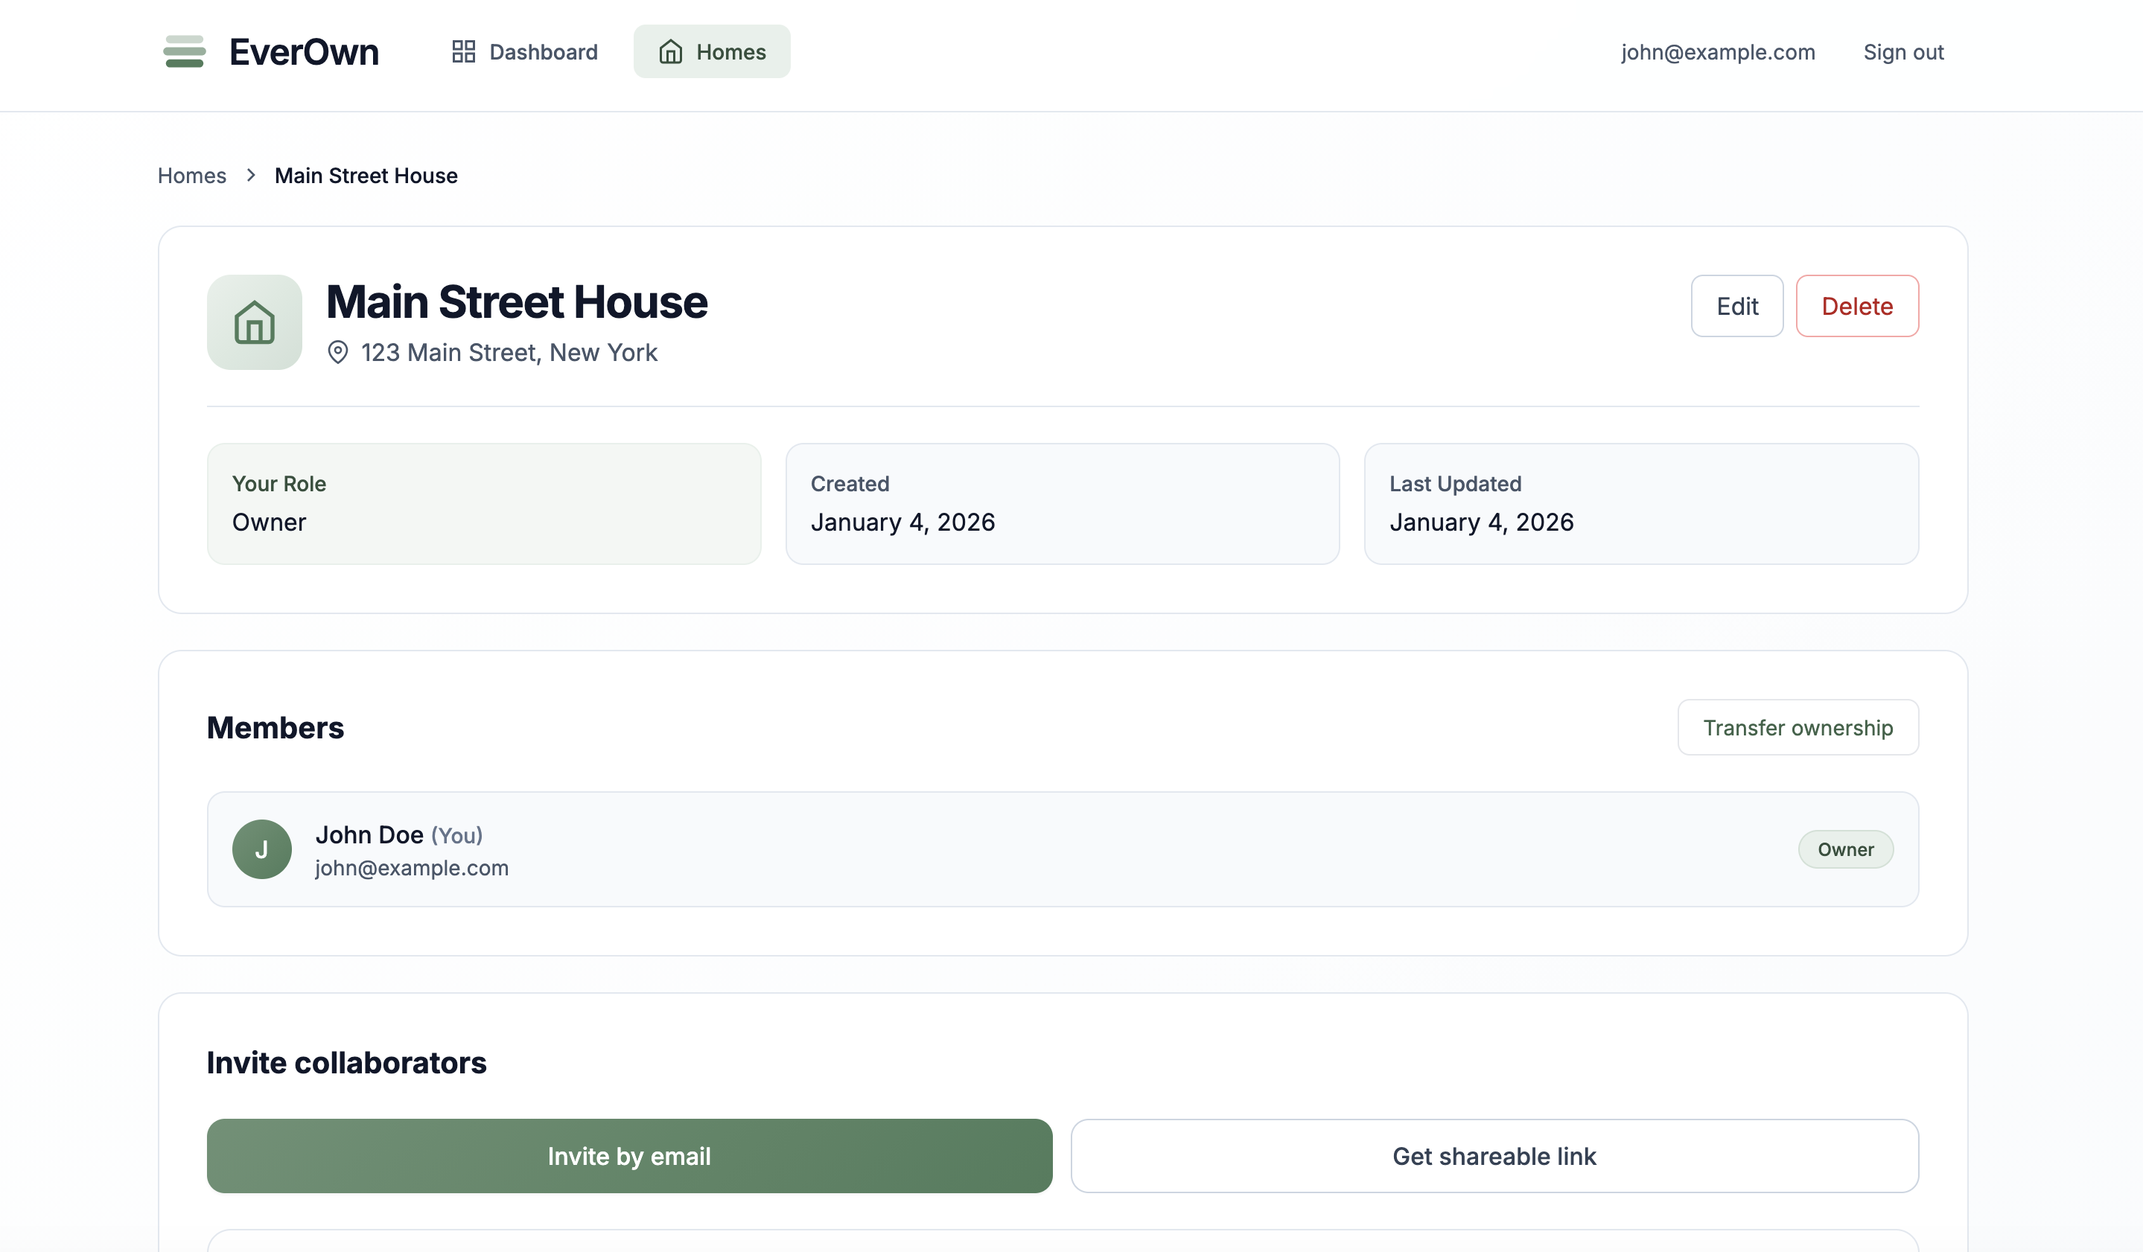Click John Doe's avatar circle
The image size is (2143, 1252).
[263, 849]
